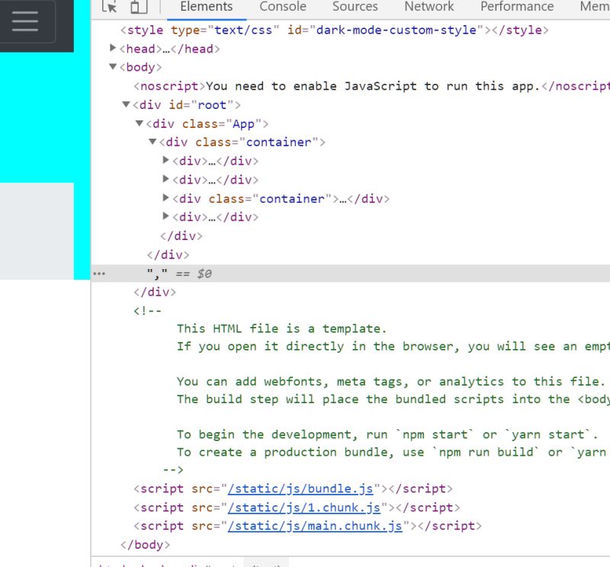Screen dimensions: 610x567
Task: Expand the head element
Action: (x=111, y=48)
